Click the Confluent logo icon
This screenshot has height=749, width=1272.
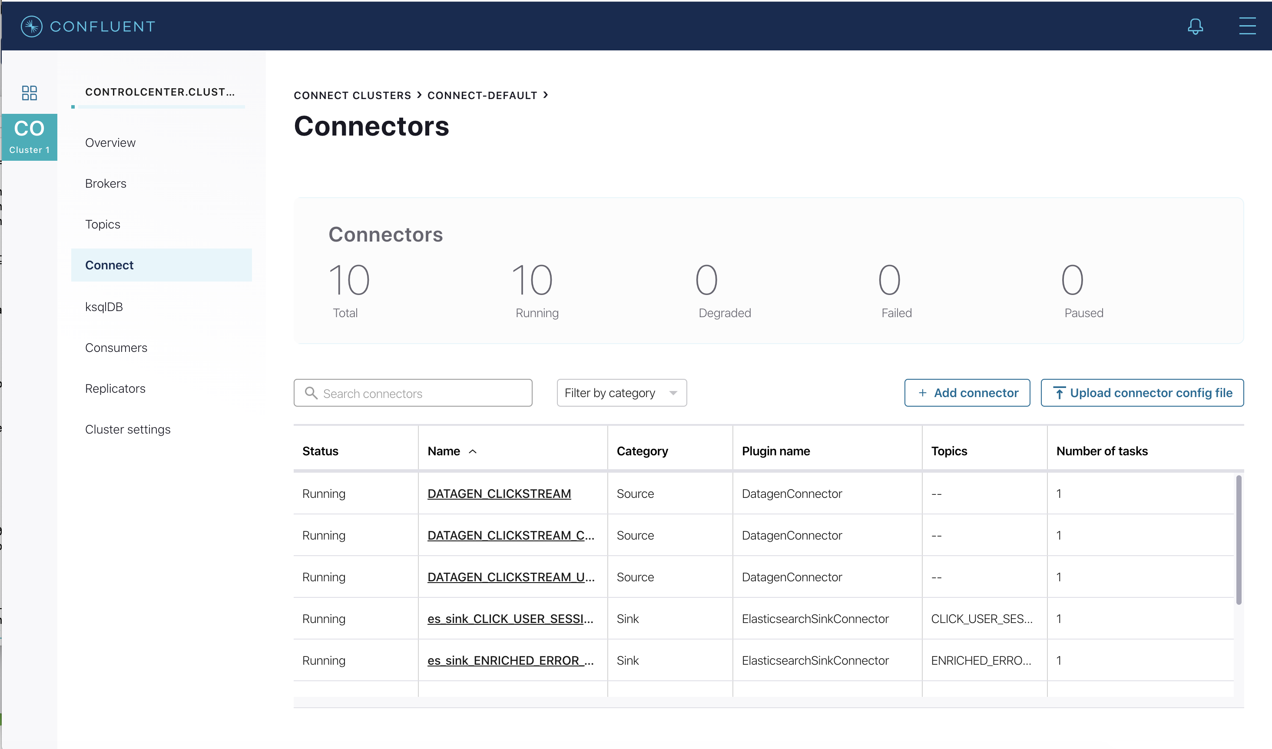click(31, 26)
